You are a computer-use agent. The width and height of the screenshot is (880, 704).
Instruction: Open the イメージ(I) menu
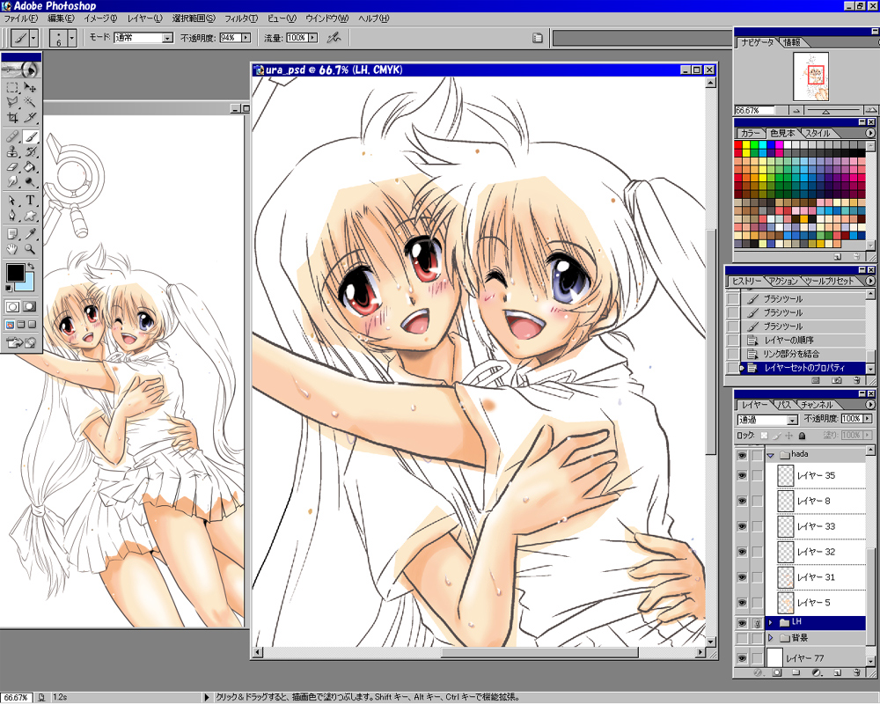coord(100,18)
